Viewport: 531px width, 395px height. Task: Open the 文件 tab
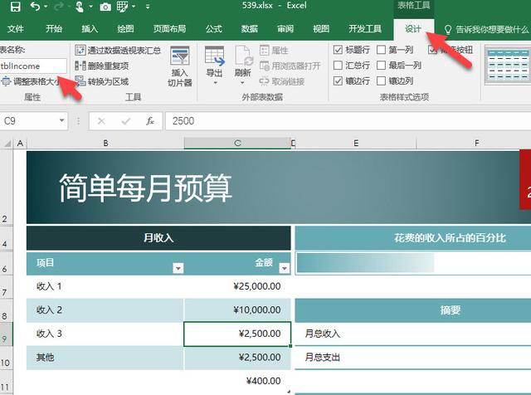tap(16, 29)
